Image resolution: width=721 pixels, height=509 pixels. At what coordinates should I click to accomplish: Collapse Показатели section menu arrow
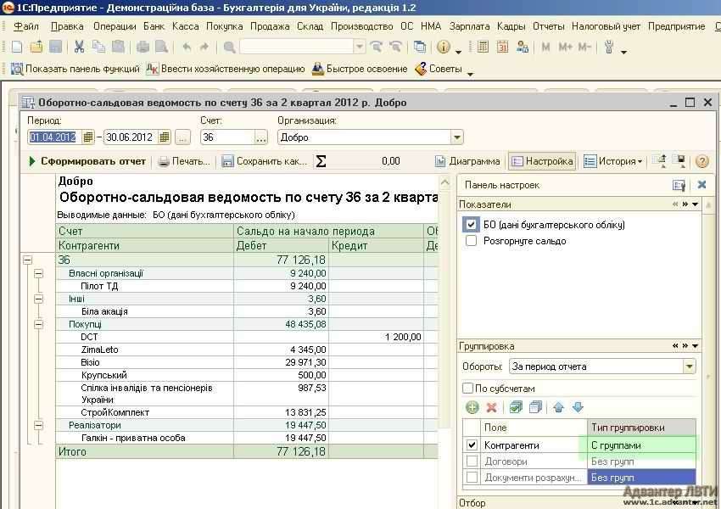(696, 204)
